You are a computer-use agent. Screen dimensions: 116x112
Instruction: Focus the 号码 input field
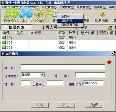(90, 75)
